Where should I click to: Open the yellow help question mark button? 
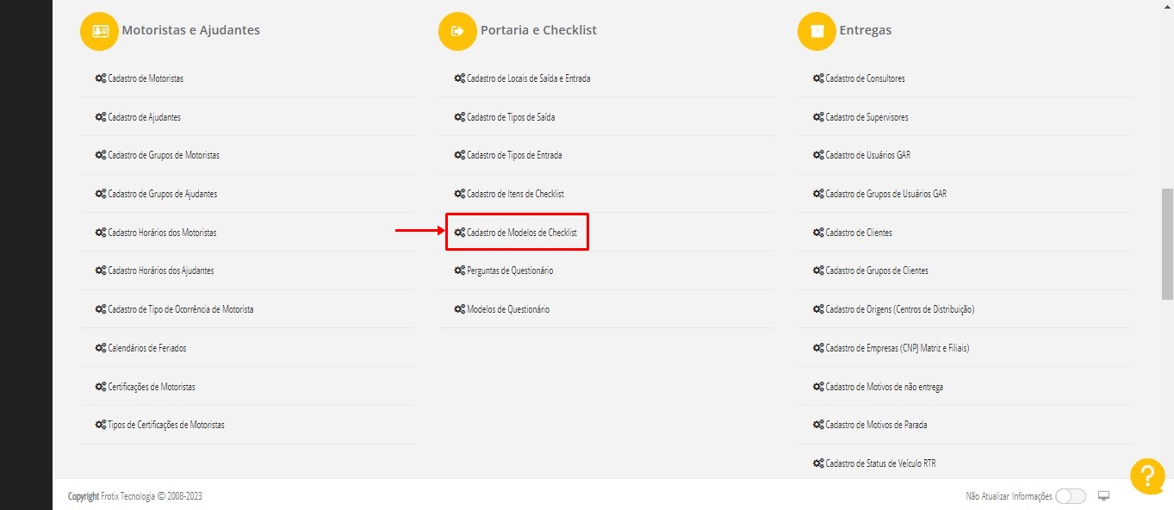[x=1147, y=476]
